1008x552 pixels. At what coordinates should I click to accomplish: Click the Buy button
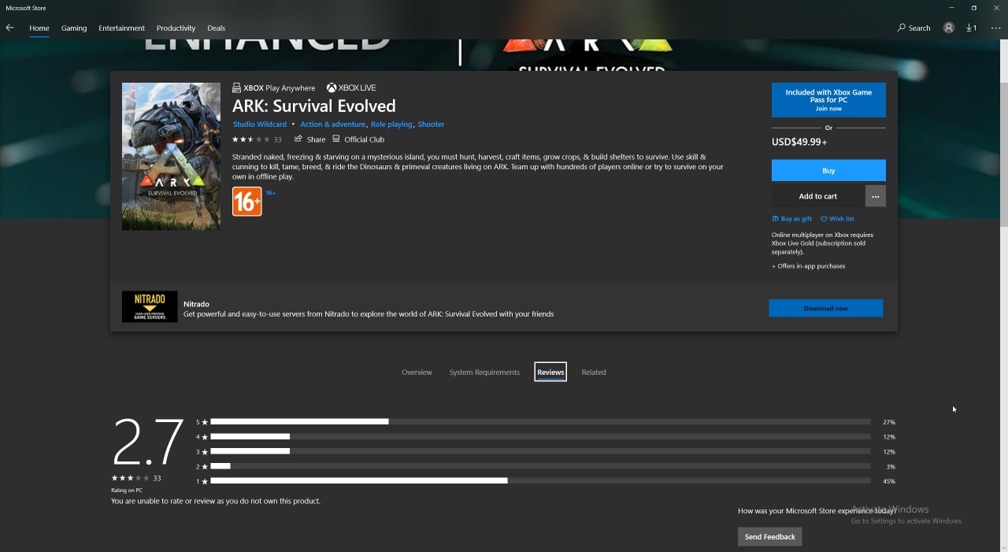tap(828, 170)
